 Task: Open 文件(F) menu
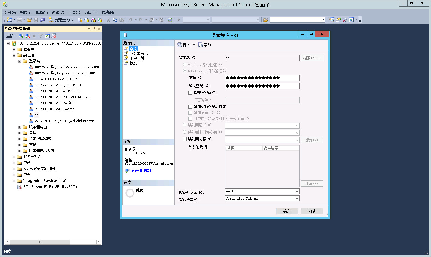[10, 12]
